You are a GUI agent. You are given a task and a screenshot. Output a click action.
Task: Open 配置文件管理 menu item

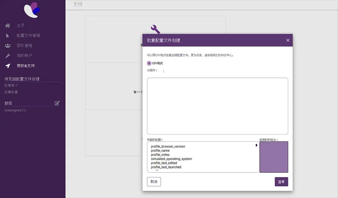pos(28,36)
